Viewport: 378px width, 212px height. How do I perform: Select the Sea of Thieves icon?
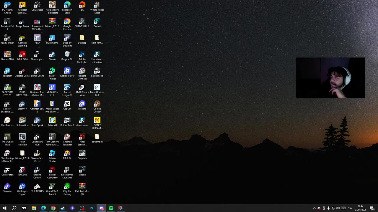coord(52,74)
